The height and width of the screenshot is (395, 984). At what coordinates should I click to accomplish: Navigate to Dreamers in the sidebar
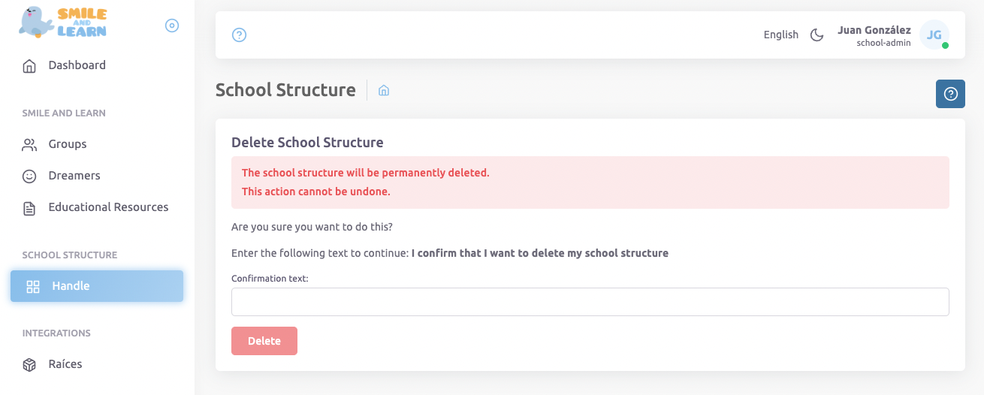[74, 176]
